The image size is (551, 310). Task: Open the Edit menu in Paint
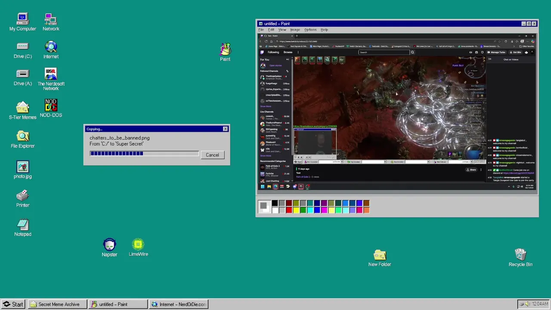271,30
